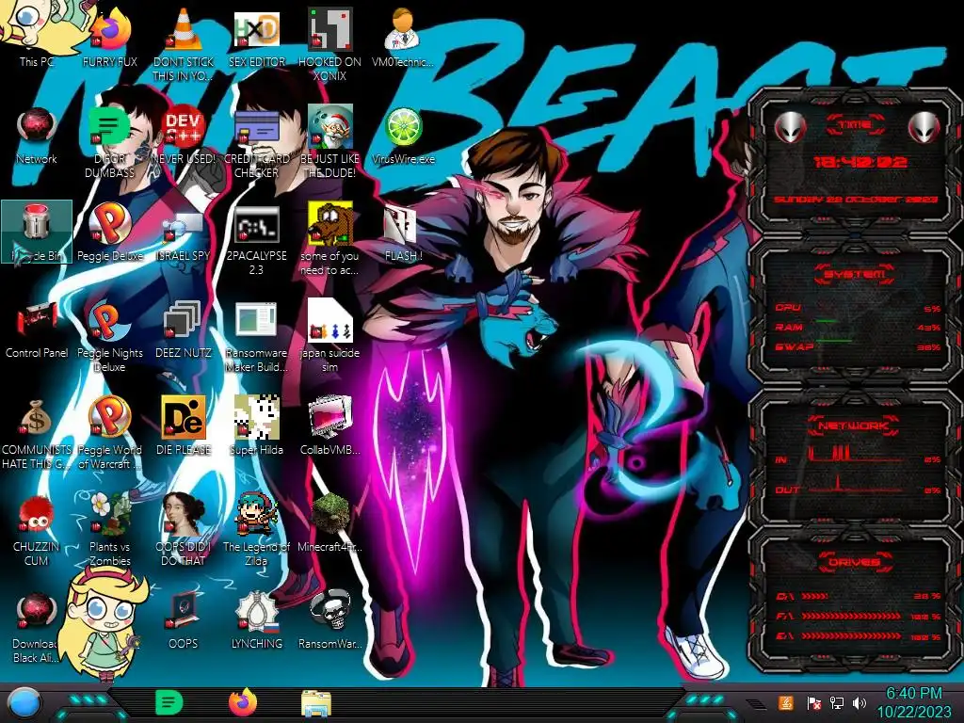Screen dimensions: 964x723
Task: Open the This PC desktop icon
Action: click(37, 37)
